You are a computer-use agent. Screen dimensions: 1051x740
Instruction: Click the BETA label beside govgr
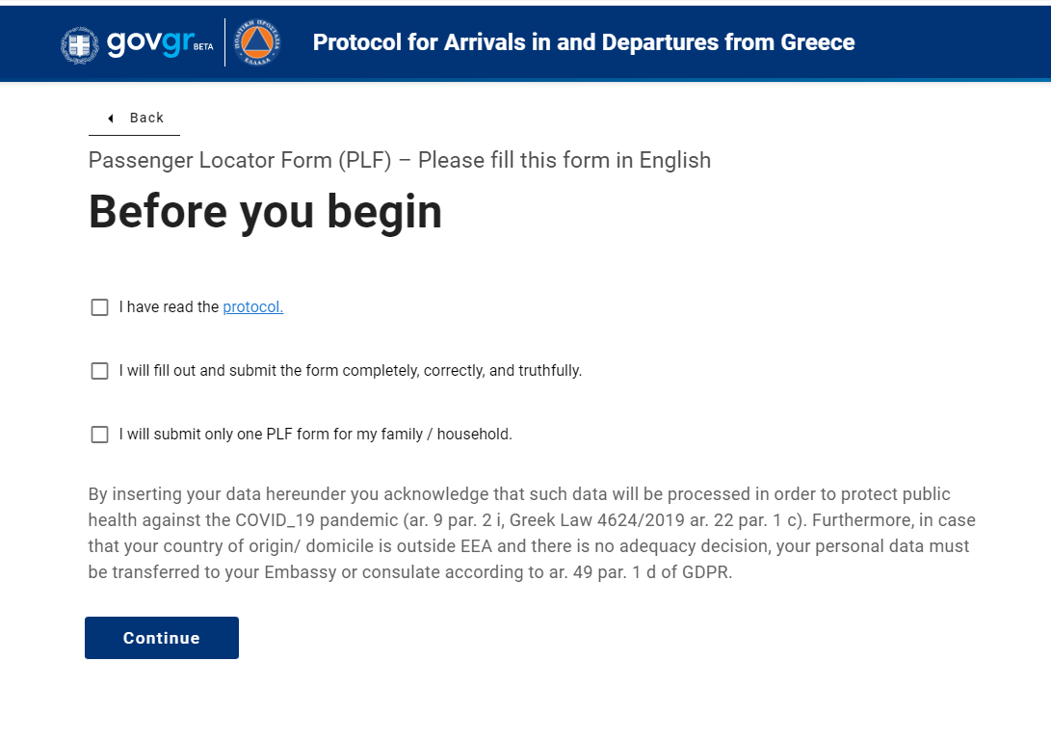[x=203, y=47]
